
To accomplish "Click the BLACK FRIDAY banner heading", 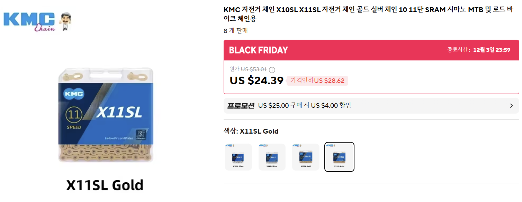I will pyautogui.click(x=258, y=50).
